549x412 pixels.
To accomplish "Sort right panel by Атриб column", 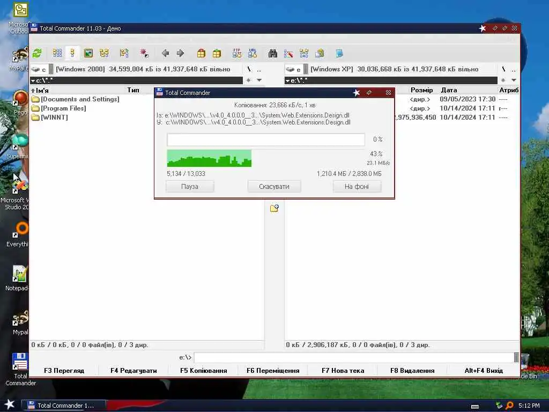I will 509,90.
